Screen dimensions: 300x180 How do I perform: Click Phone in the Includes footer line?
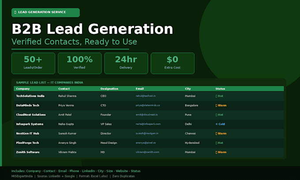click(74, 171)
